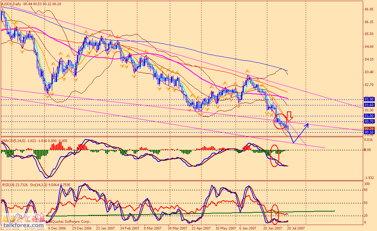Click the 6 Jun 2007 date label
Image resolution: width=377 pixels, height=231 pixels.
point(247,228)
